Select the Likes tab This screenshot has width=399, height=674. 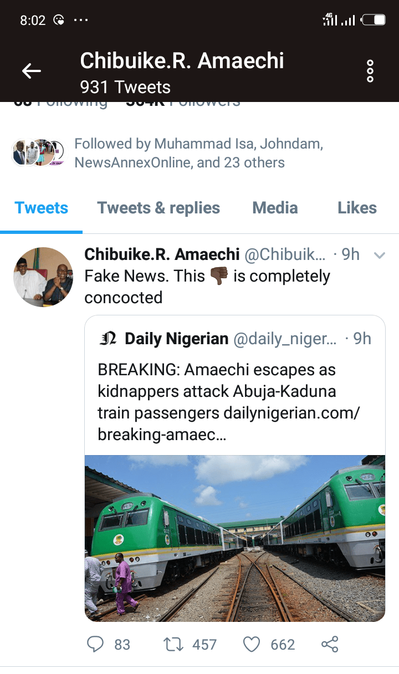pos(357,208)
